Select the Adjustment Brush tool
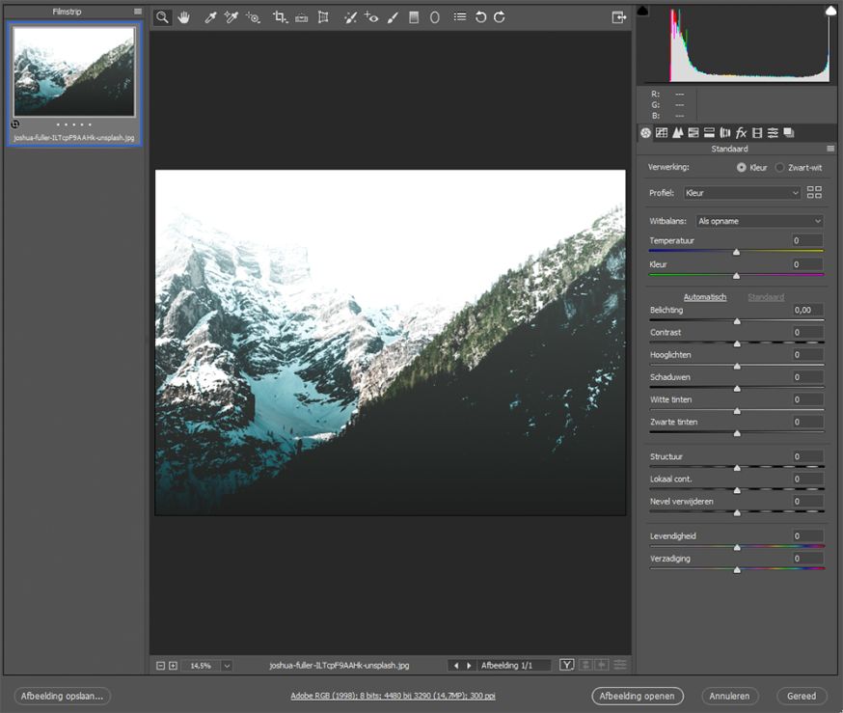 (x=393, y=17)
